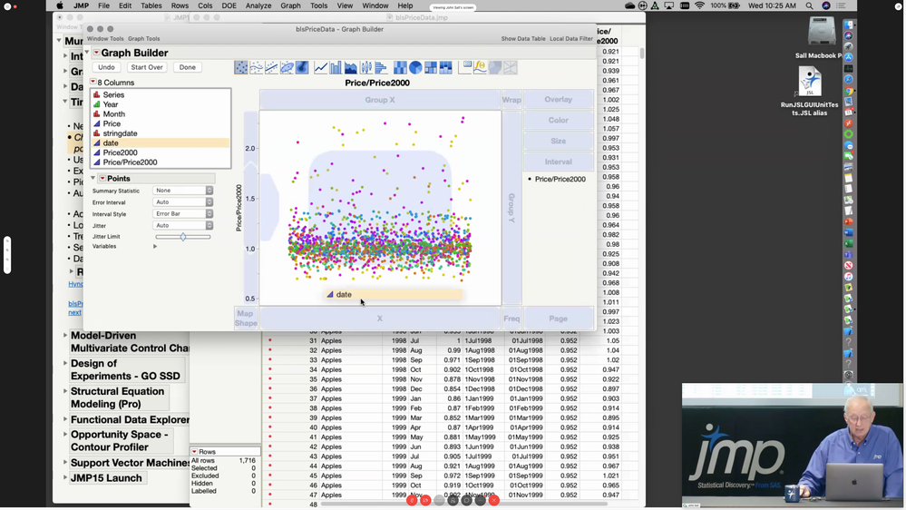906x510 pixels.
Task: Select the Heatmap element icon
Action: [400, 67]
